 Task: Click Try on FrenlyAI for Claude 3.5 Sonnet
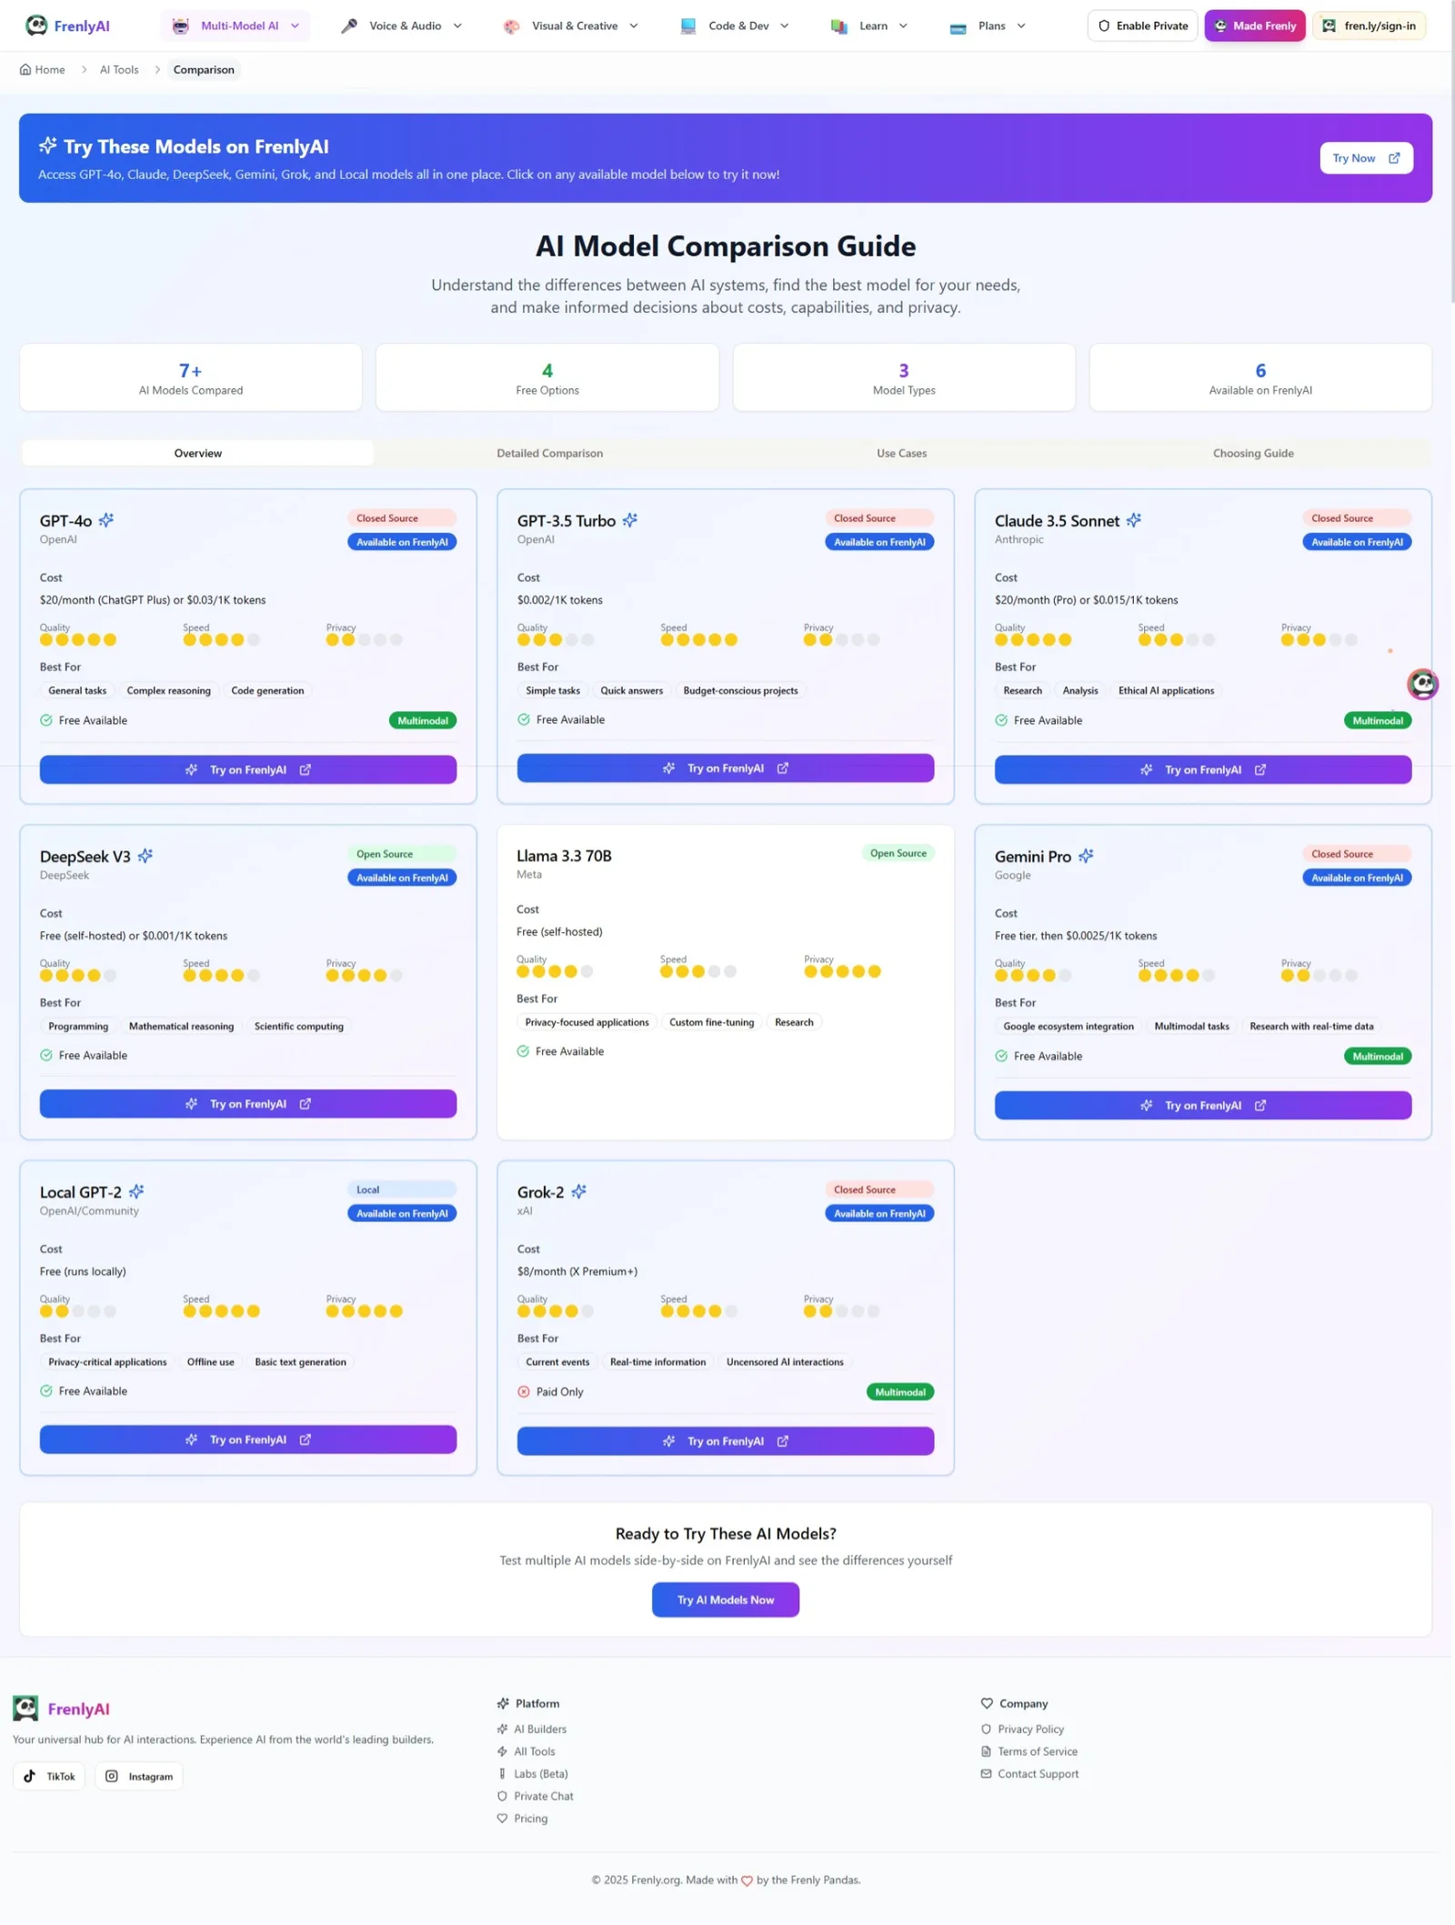coord(1202,769)
